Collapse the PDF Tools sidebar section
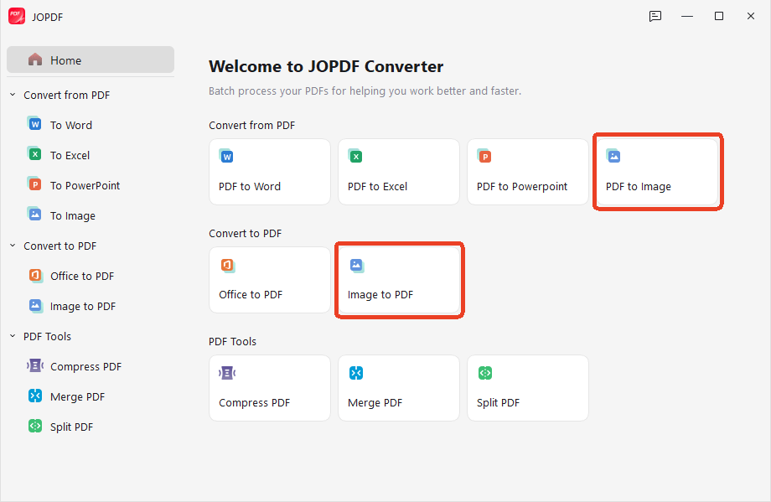The height and width of the screenshot is (502, 771). click(13, 336)
